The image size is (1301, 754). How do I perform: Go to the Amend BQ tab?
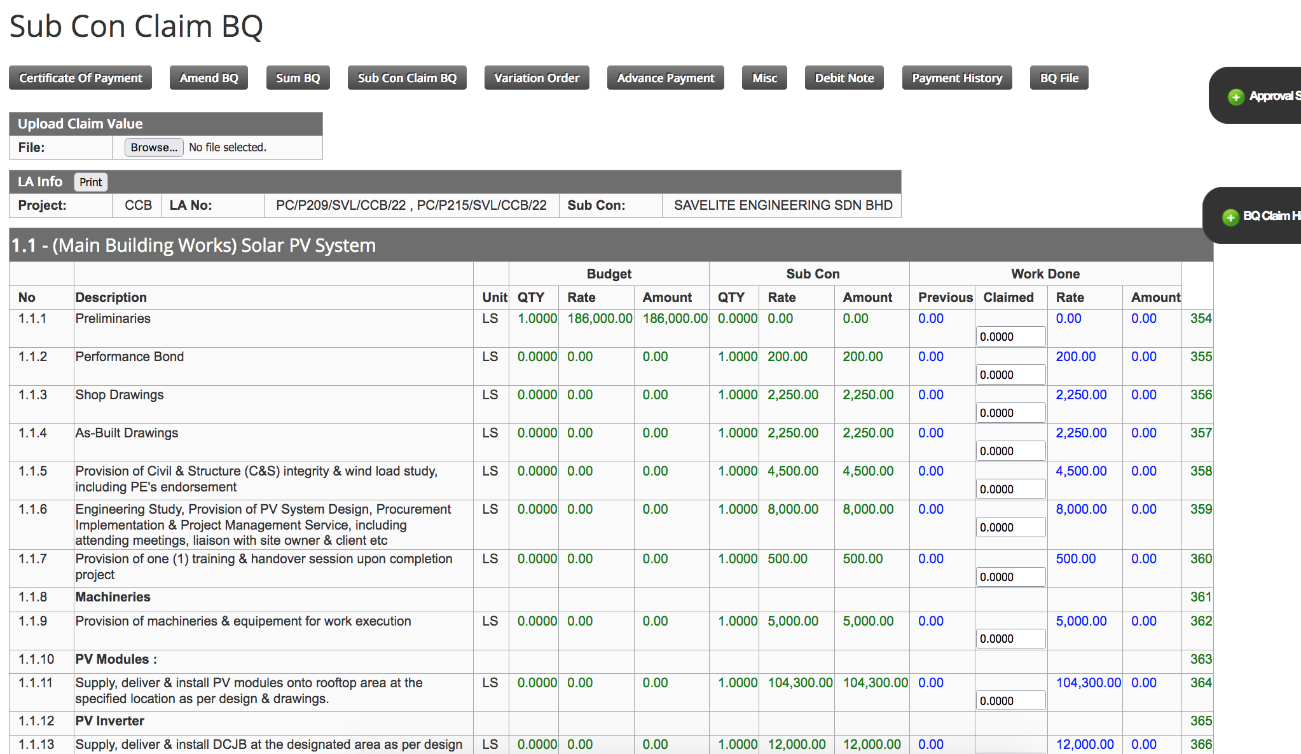[209, 78]
